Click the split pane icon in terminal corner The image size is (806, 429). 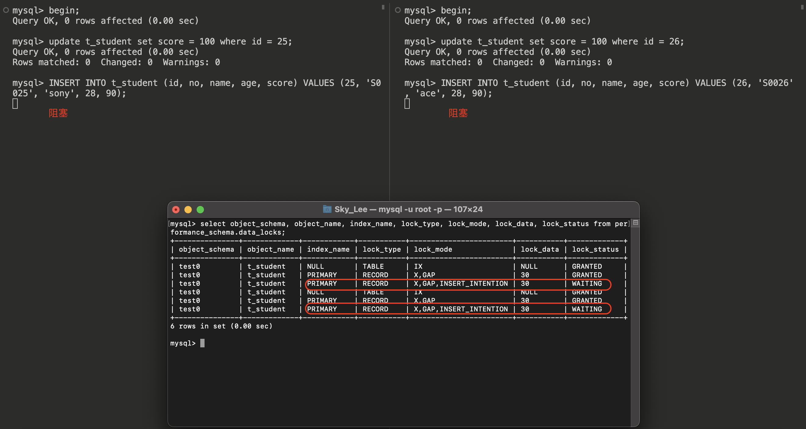[x=635, y=223]
